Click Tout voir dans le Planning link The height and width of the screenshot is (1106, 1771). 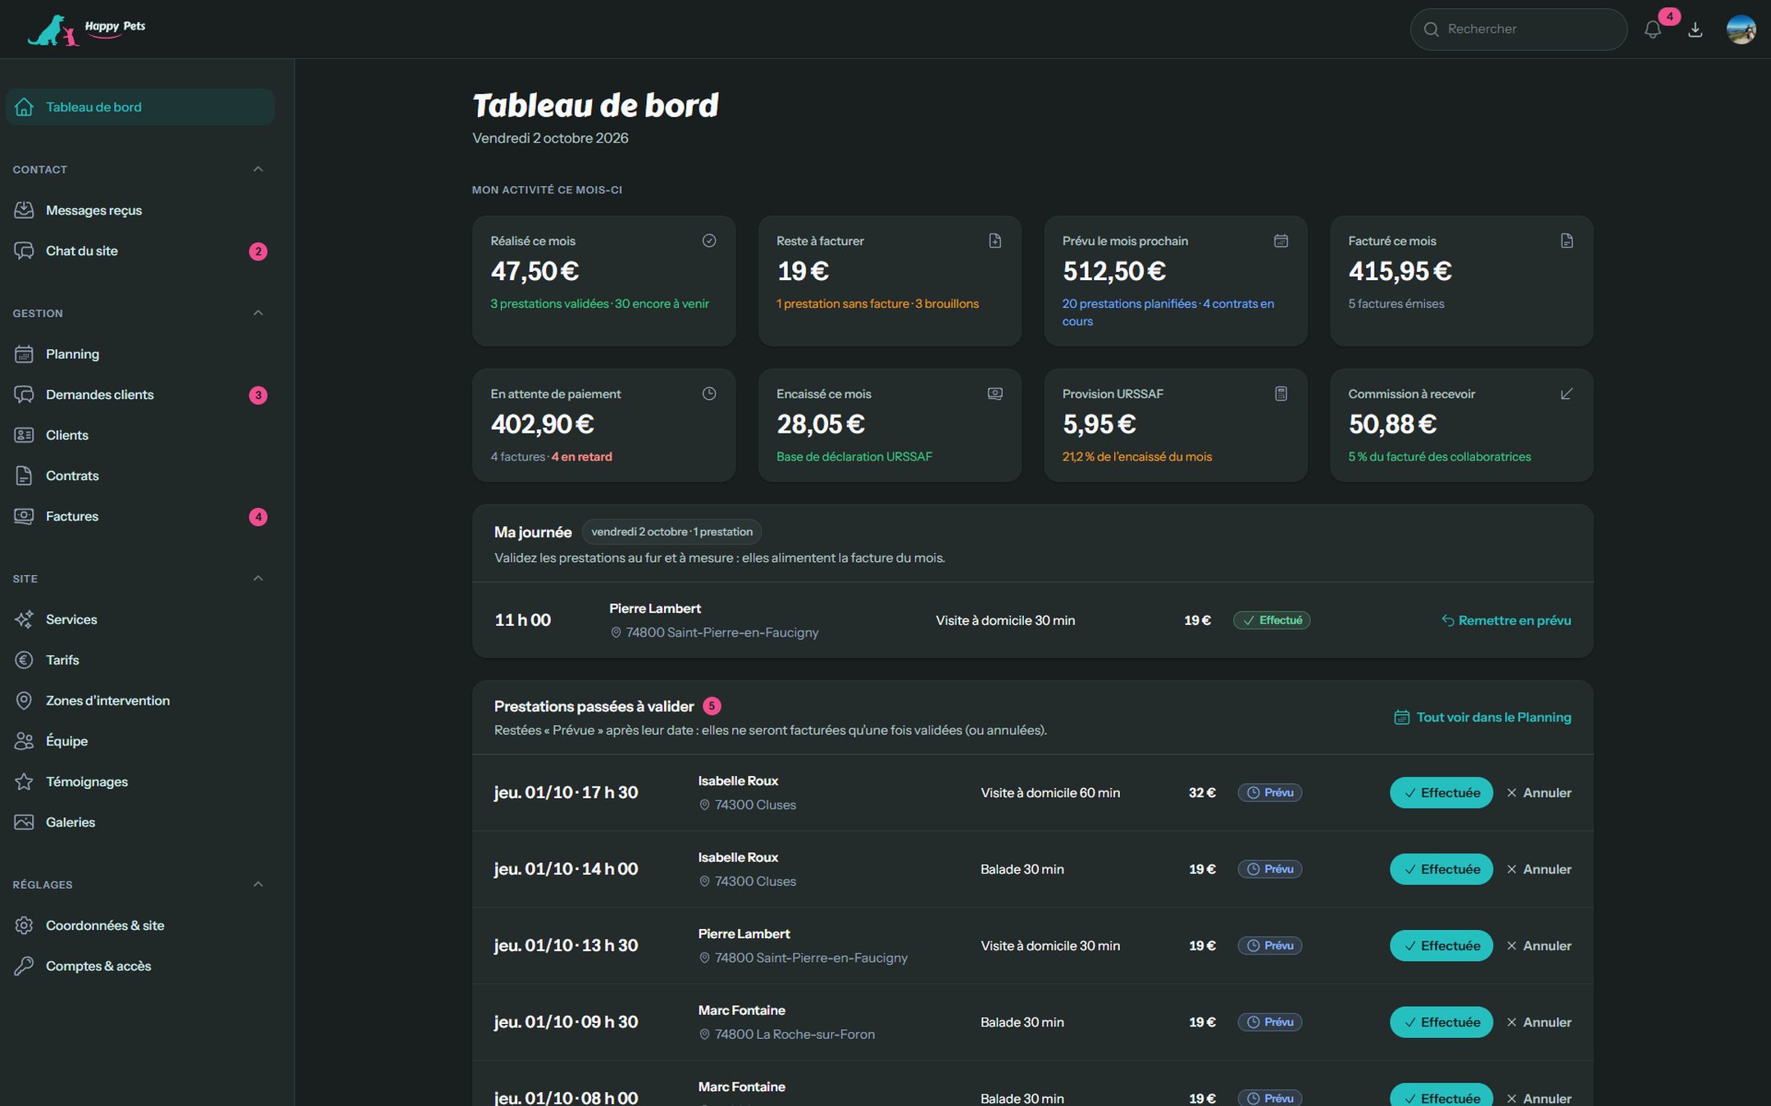point(1482,717)
